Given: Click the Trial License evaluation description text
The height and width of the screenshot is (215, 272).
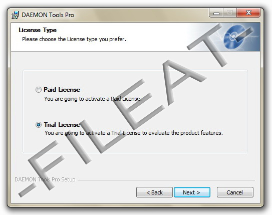Looking at the screenshot, I should pyautogui.click(x=134, y=133).
